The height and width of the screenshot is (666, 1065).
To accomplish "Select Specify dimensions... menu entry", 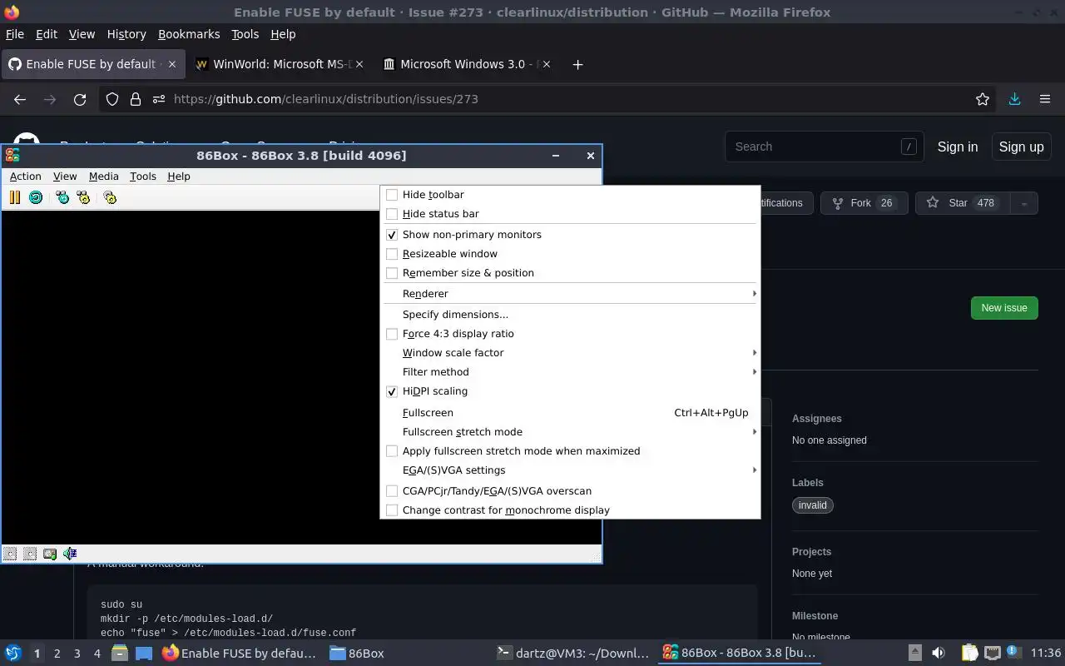I will [x=570, y=315].
